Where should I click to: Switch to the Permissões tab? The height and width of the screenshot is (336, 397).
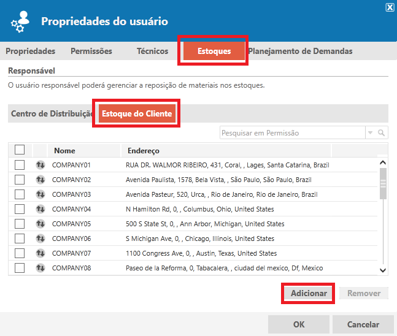pyautogui.click(x=91, y=51)
